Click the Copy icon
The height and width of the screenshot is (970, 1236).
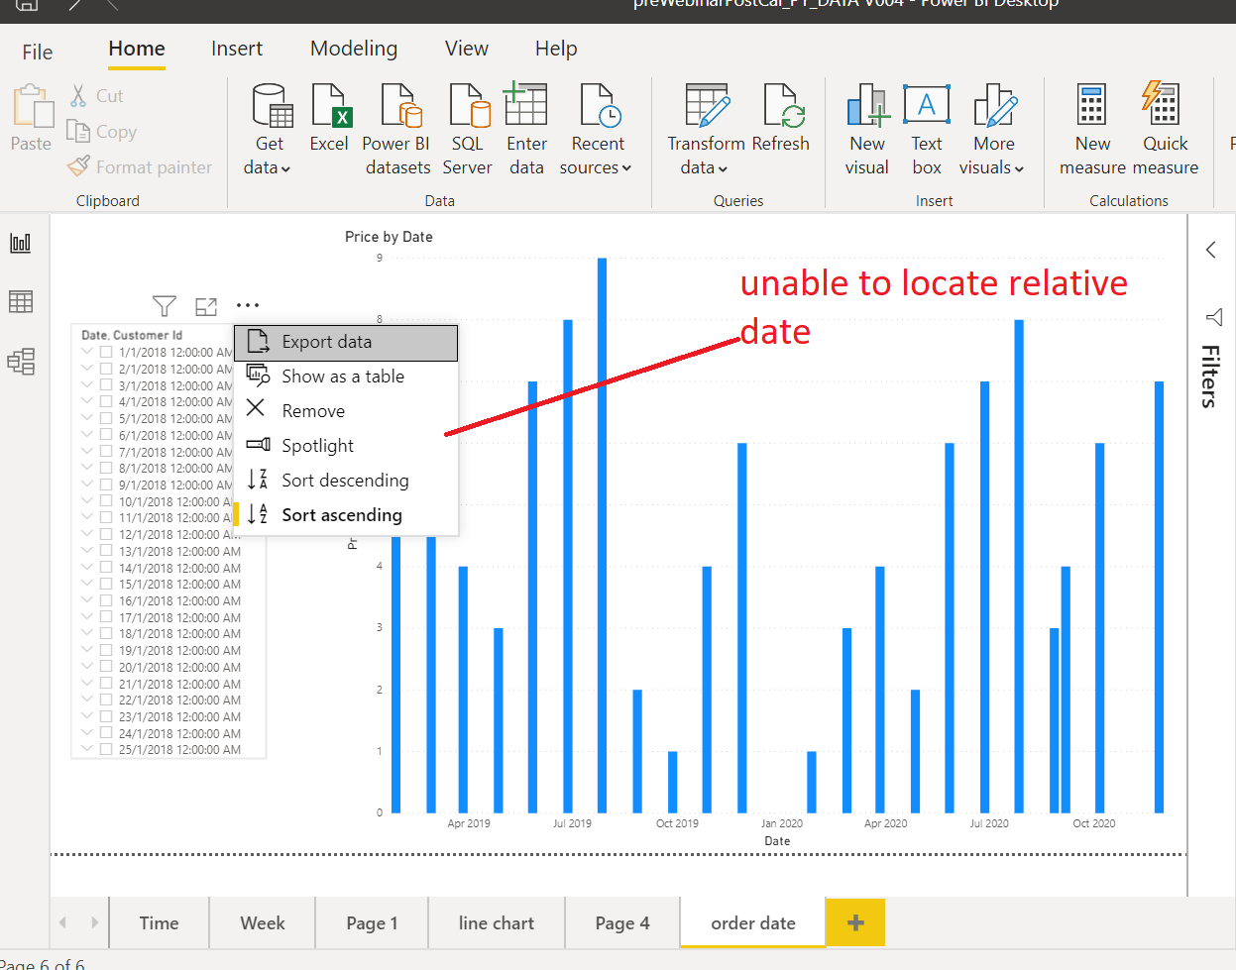[x=78, y=131]
